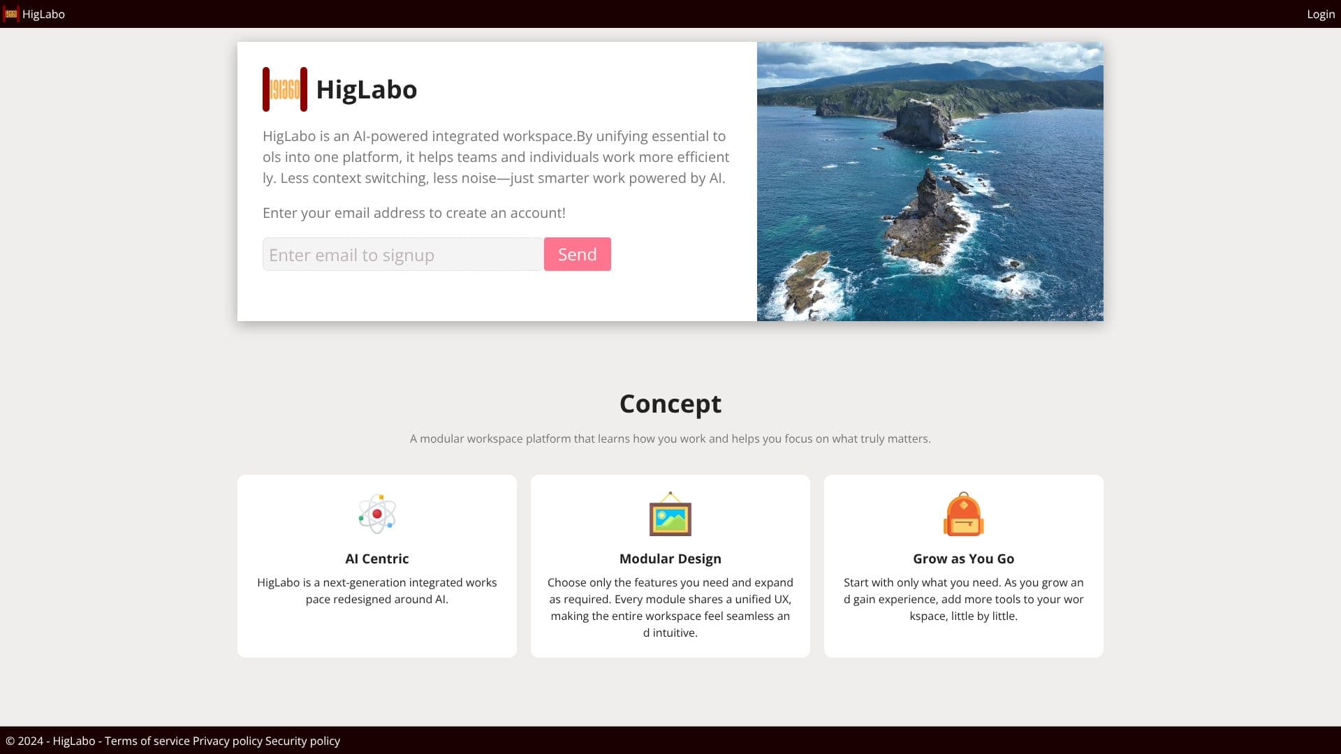Click the orange backpack icon for Grow as You Go
1341x754 pixels.
click(964, 514)
